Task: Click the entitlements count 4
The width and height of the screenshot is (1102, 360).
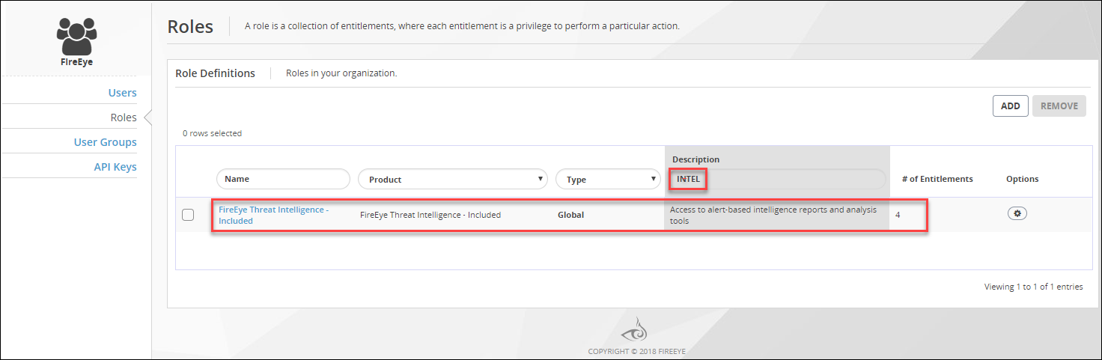Action: [898, 215]
